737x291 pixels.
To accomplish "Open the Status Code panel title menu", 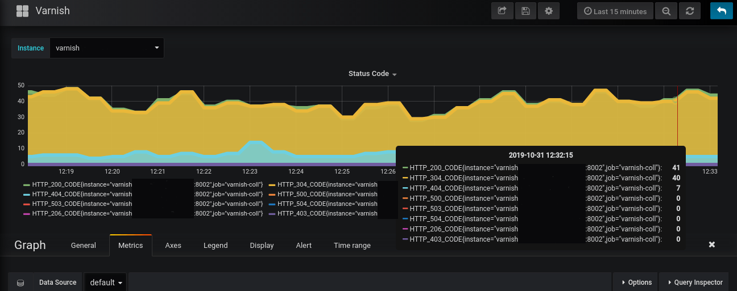I will (x=372, y=74).
